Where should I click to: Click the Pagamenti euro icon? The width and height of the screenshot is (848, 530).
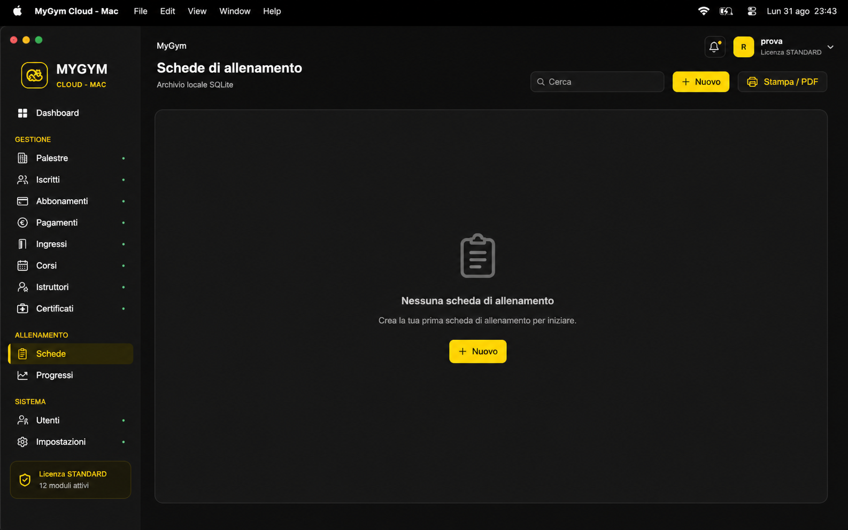tap(22, 223)
